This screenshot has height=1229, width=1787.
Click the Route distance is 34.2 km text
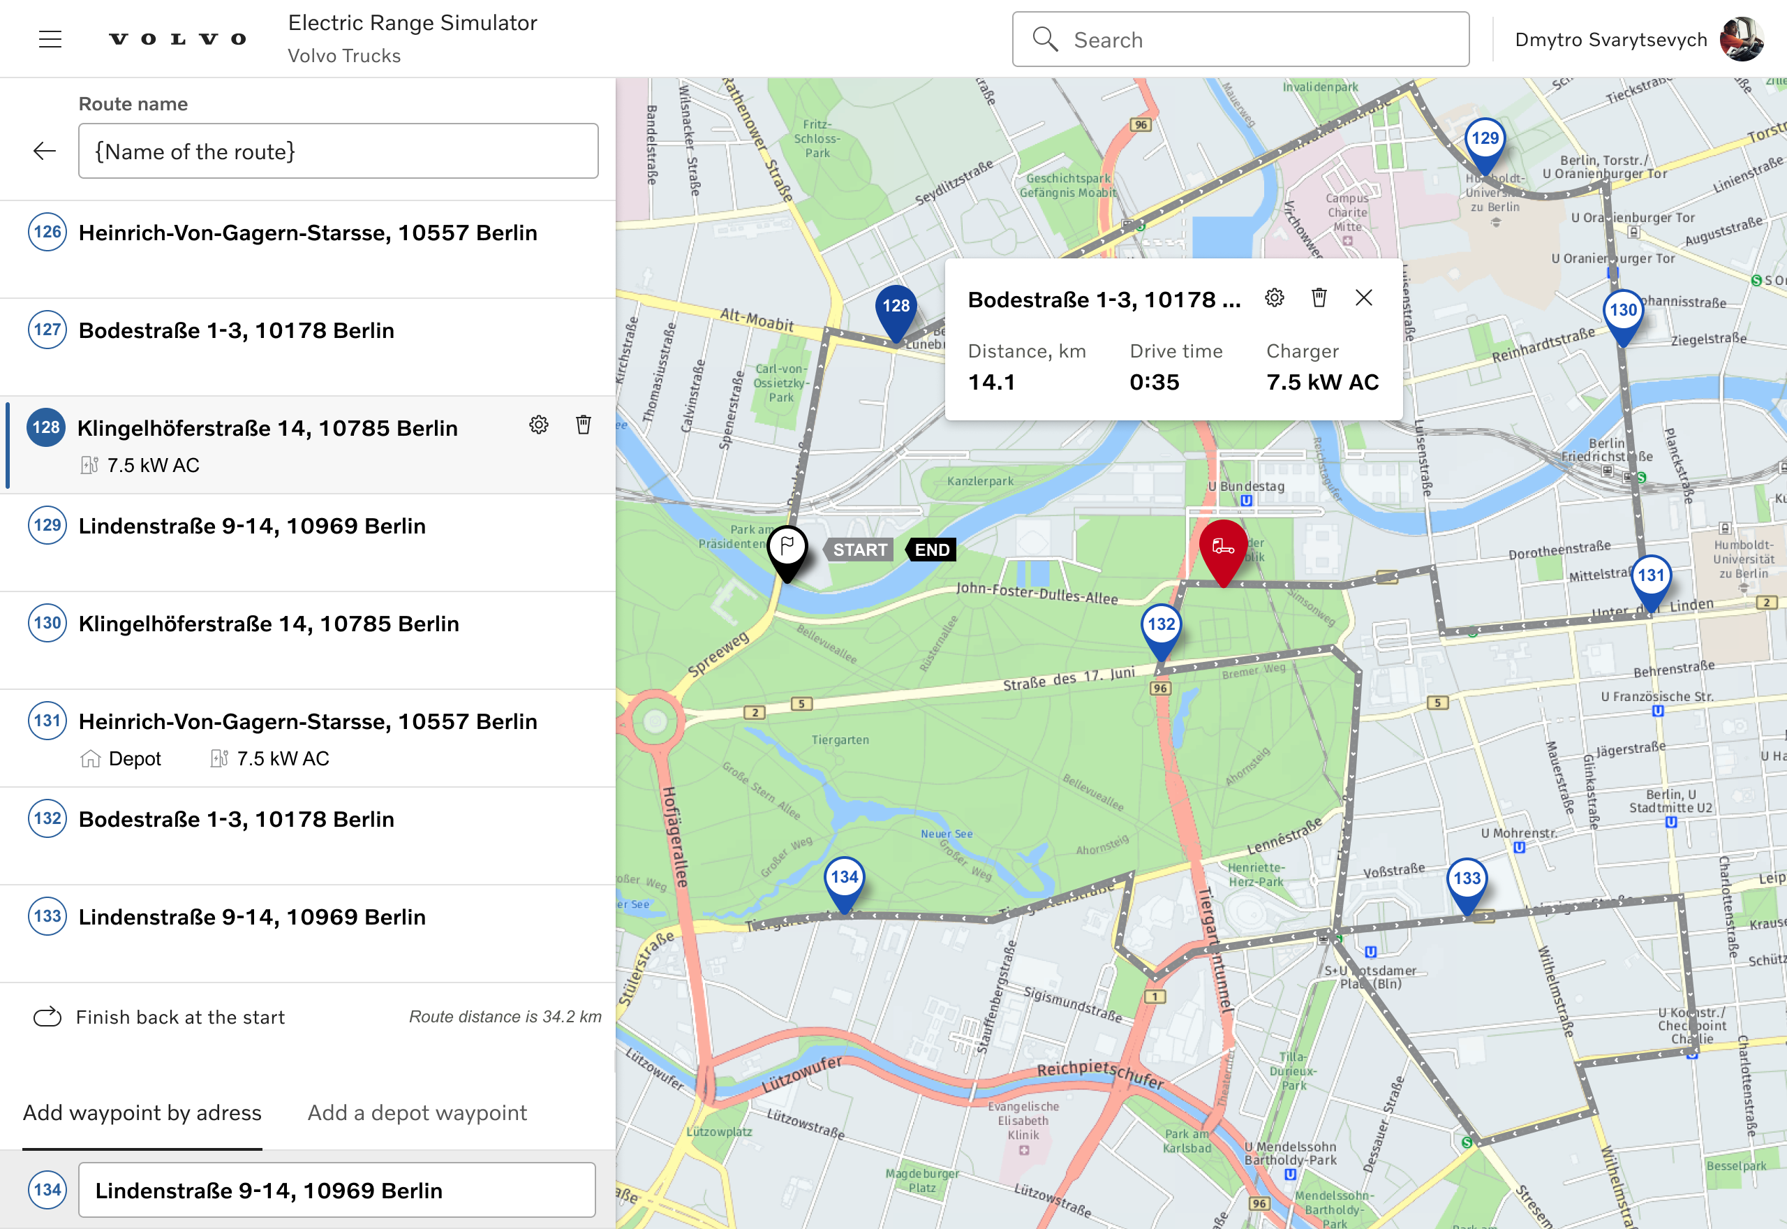tap(505, 1017)
